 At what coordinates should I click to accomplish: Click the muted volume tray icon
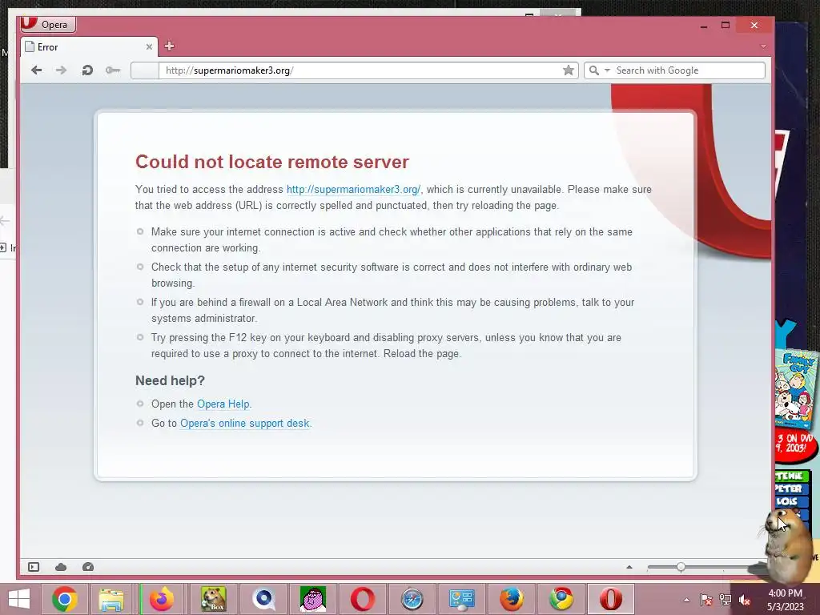pyautogui.click(x=745, y=600)
